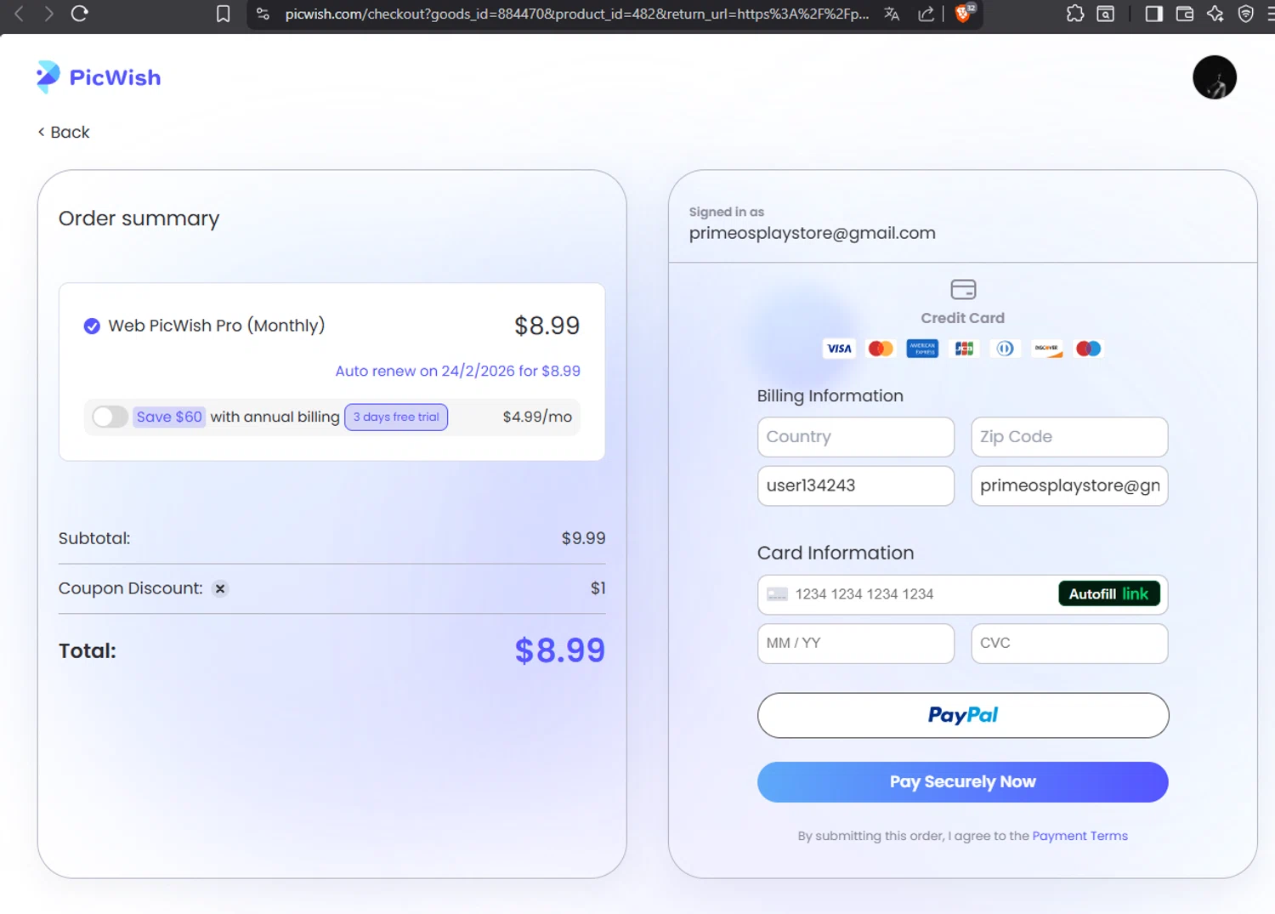This screenshot has height=914, width=1275.
Task: Open the Country dropdown field
Action: 855,437
